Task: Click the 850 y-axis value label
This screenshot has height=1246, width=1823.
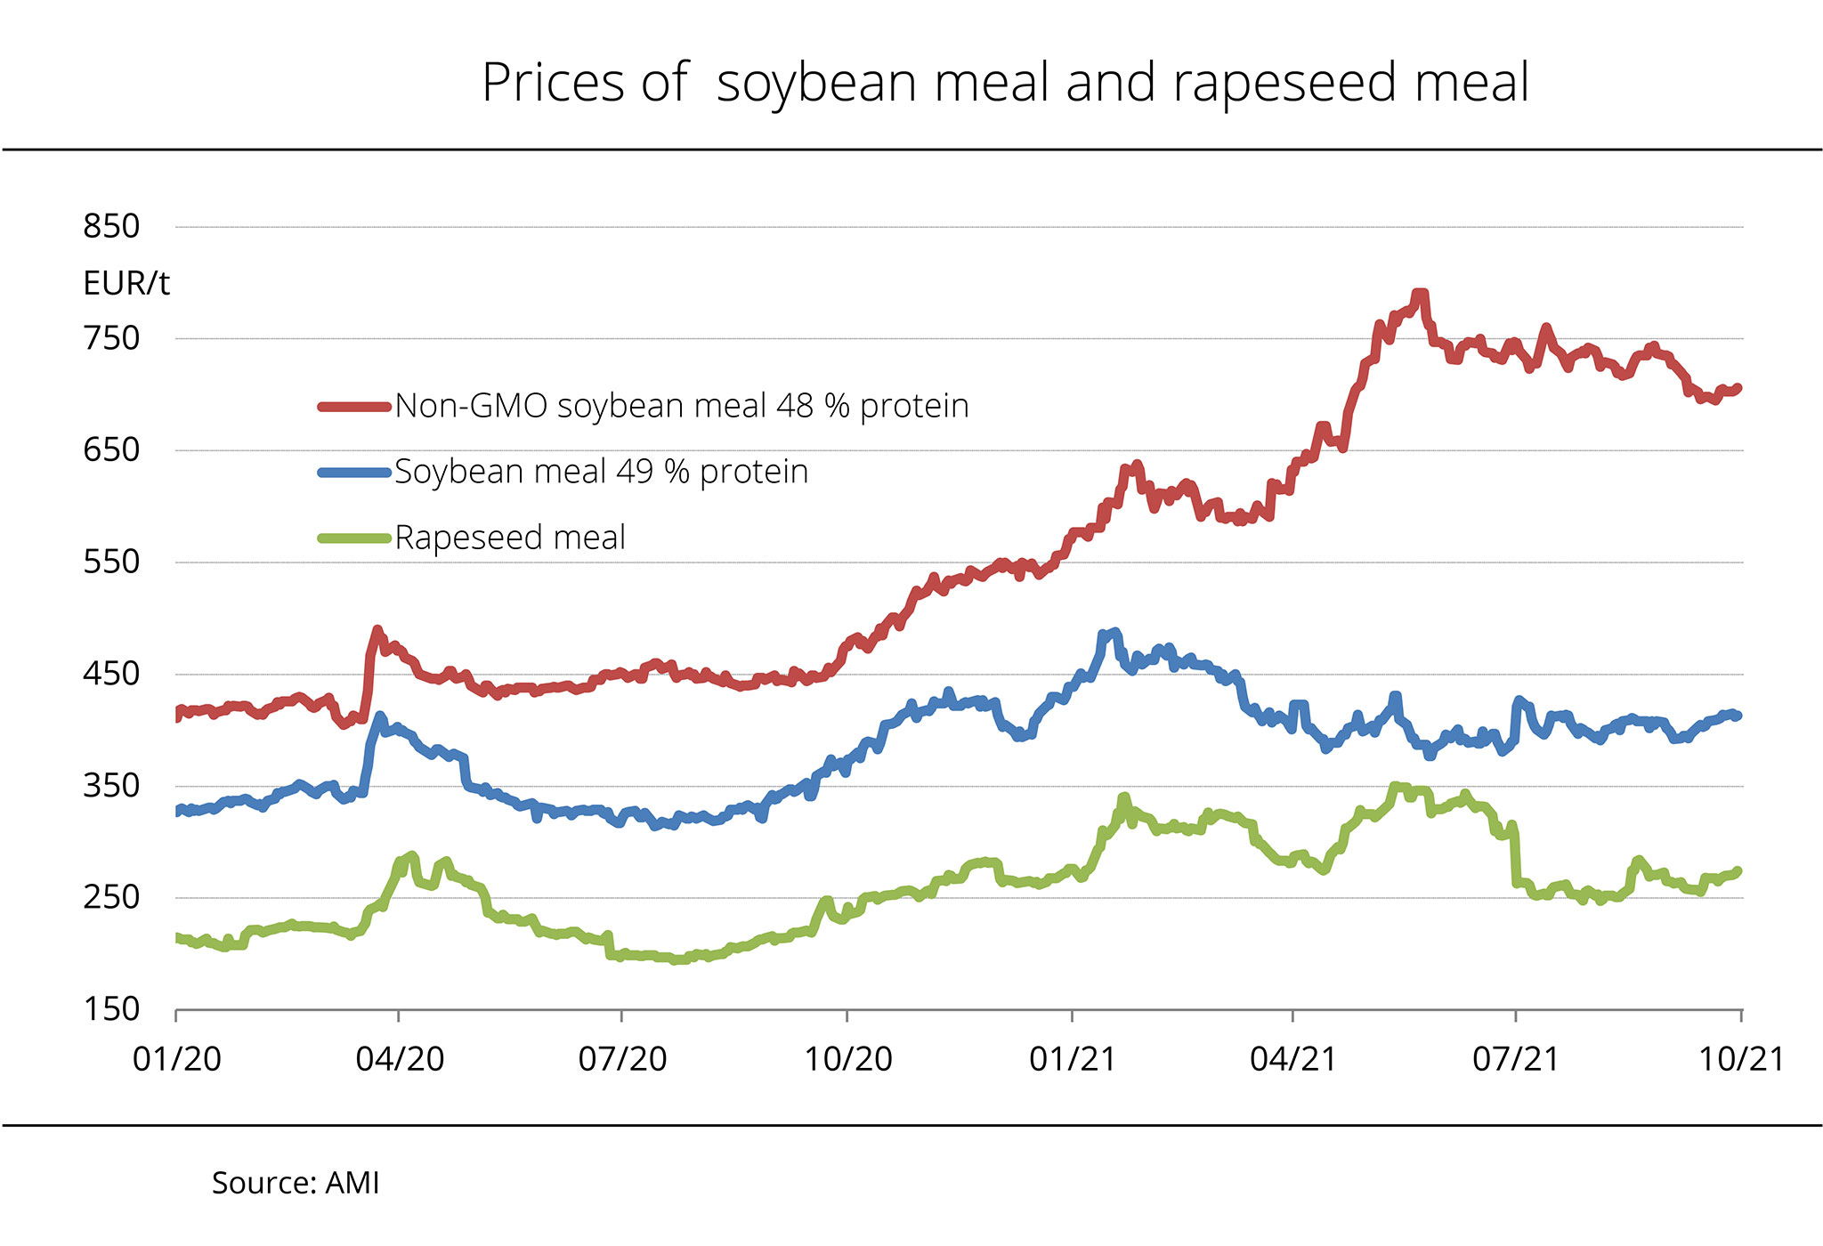Action: point(112,227)
